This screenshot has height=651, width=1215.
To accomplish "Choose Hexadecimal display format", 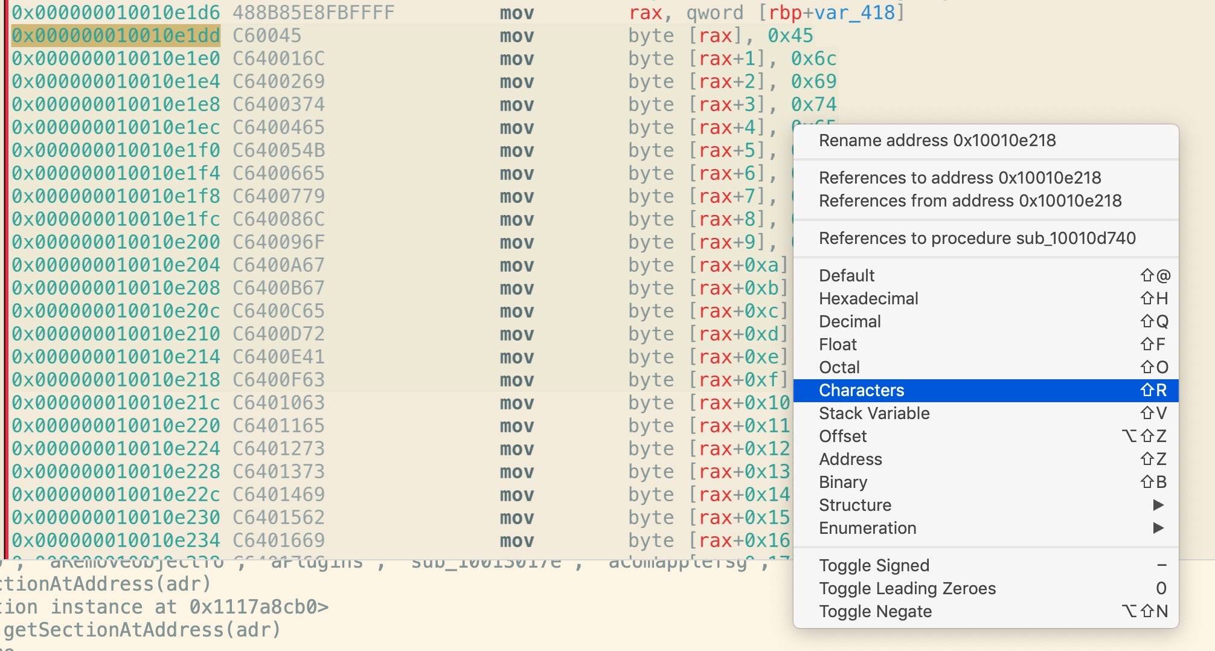I will click(x=868, y=298).
